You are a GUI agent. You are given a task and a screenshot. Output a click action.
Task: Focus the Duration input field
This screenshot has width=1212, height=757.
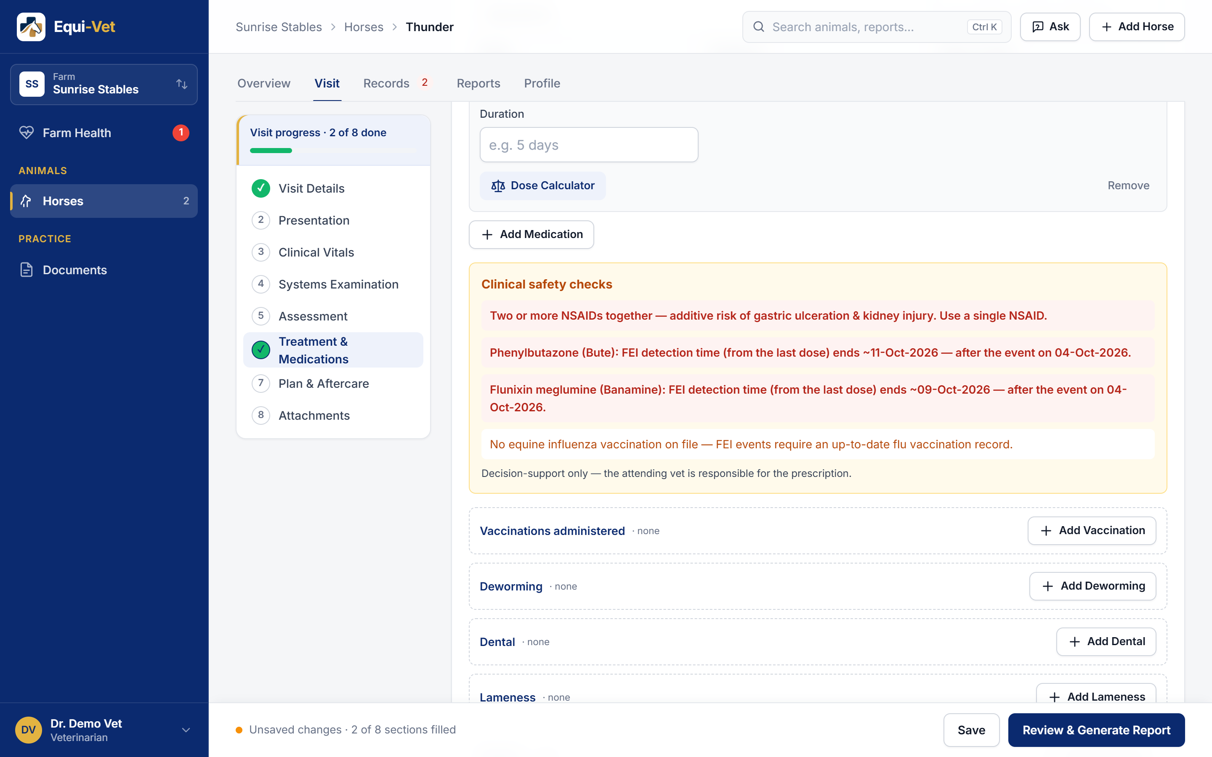pyautogui.click(x=588, y=145)
